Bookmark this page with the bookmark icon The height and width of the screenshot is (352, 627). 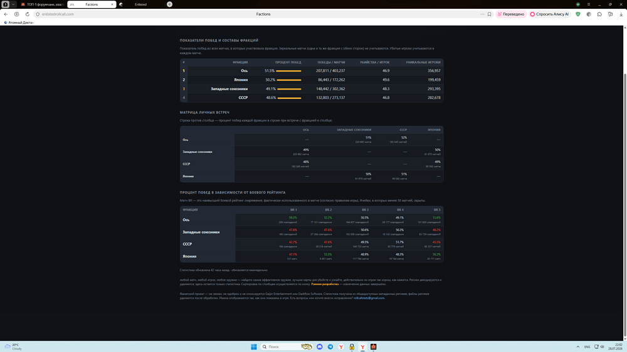pyautogui.click(x=489, y=14)
